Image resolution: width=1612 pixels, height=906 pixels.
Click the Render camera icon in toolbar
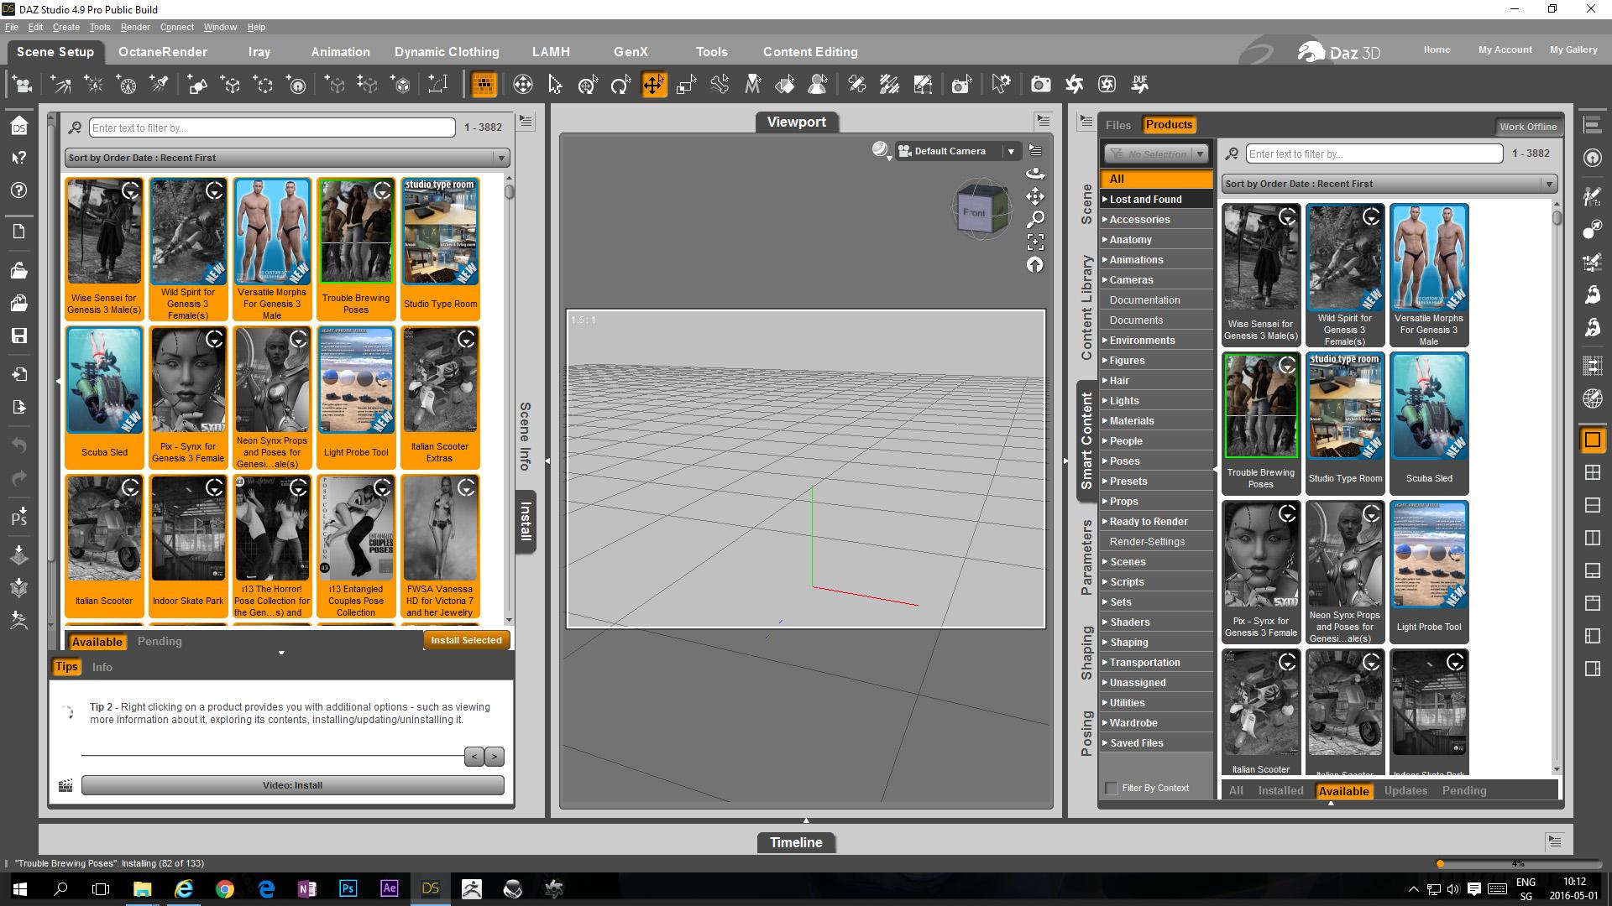(x=1040, y=85)
